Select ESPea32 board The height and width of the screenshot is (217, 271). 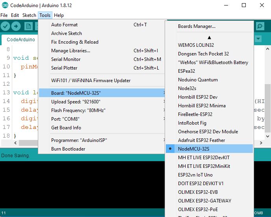click(209, 71)
